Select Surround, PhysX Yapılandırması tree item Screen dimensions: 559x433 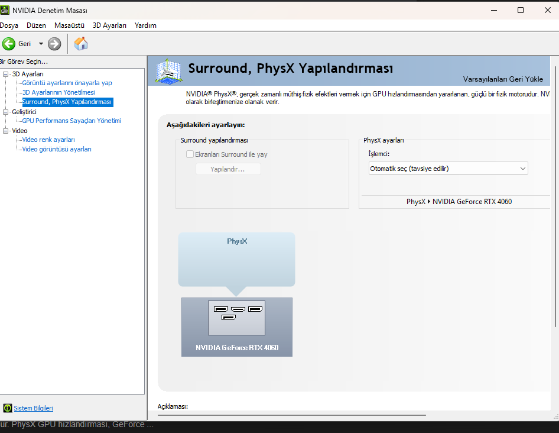pyautogui.click(x=67, y=102)
